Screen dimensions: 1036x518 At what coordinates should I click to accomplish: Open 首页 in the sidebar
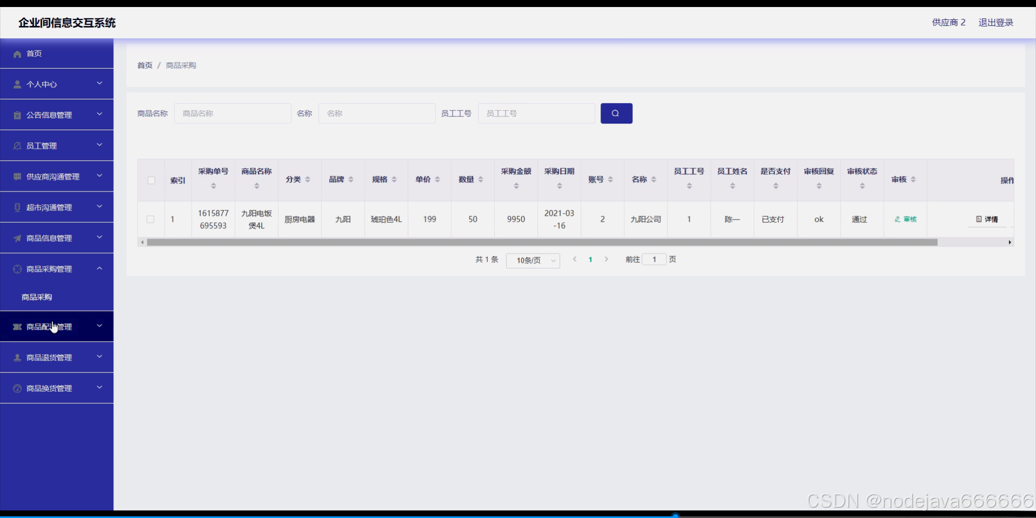tap(57, 53)
